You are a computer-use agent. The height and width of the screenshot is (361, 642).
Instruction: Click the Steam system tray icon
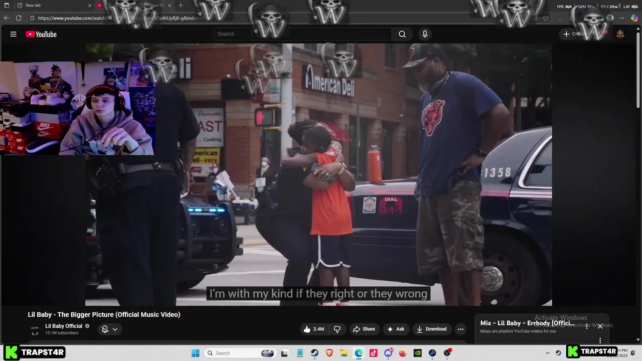click(x=558, y=353)
